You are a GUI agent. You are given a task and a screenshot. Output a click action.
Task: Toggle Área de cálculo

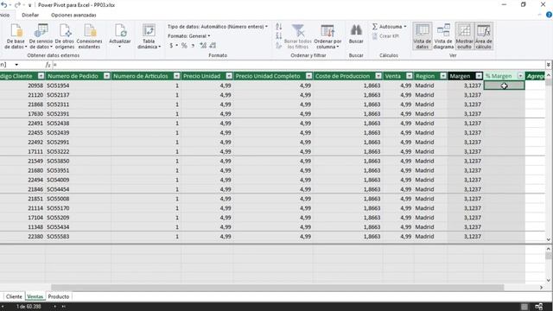484,36
